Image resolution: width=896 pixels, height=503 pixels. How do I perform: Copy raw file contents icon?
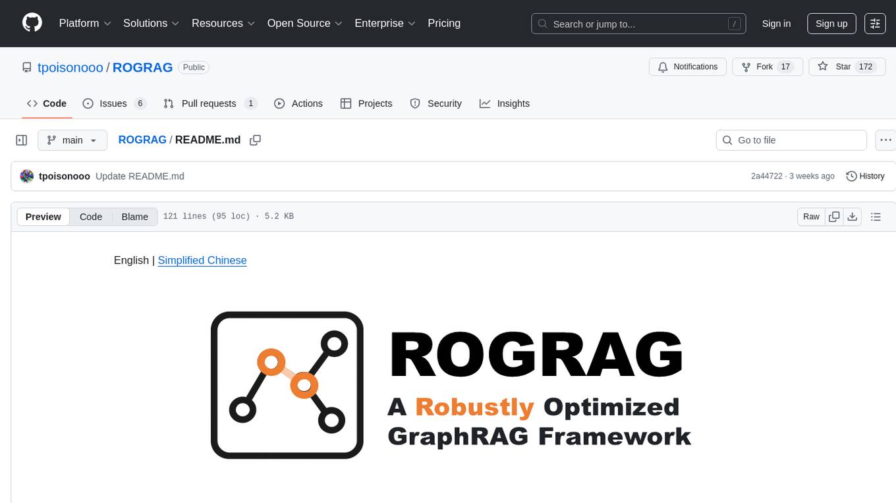point(835,217)
